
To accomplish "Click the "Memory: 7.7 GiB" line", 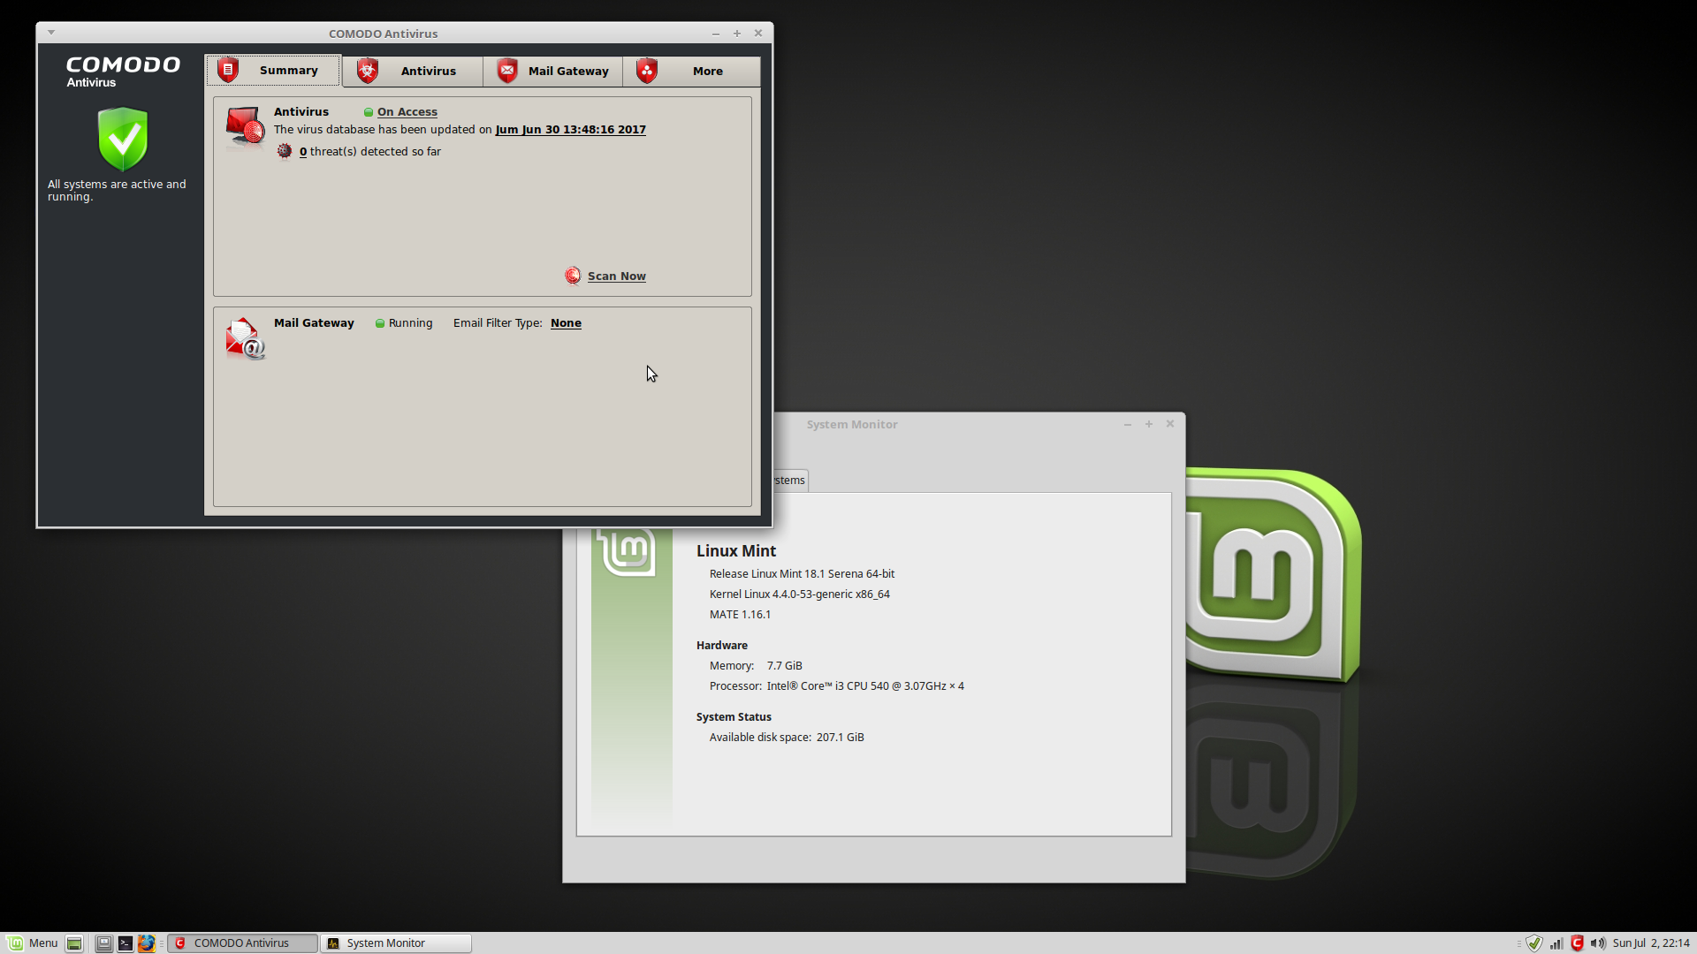I will tap(756, 666).
